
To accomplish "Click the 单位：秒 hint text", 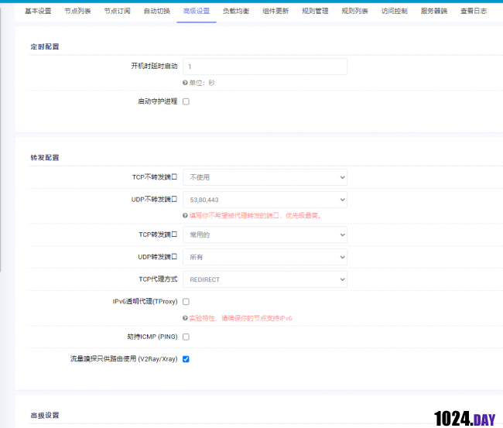I will pos(202,83).
